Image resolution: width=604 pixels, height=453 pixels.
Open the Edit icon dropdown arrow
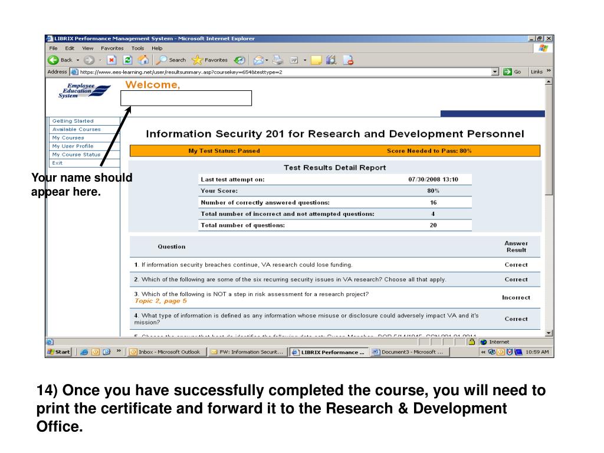(305, 60)
